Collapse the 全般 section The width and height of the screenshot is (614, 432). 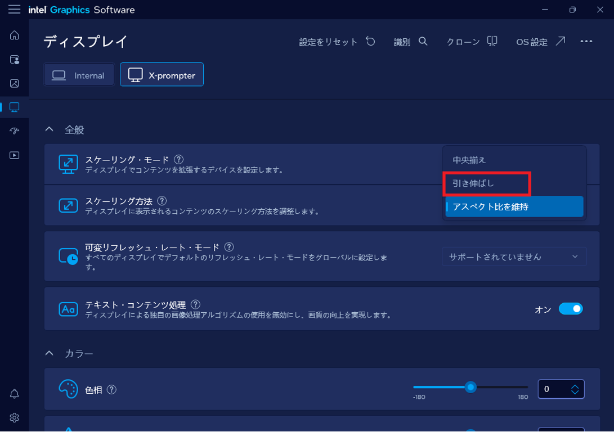[x=50, y=129]
